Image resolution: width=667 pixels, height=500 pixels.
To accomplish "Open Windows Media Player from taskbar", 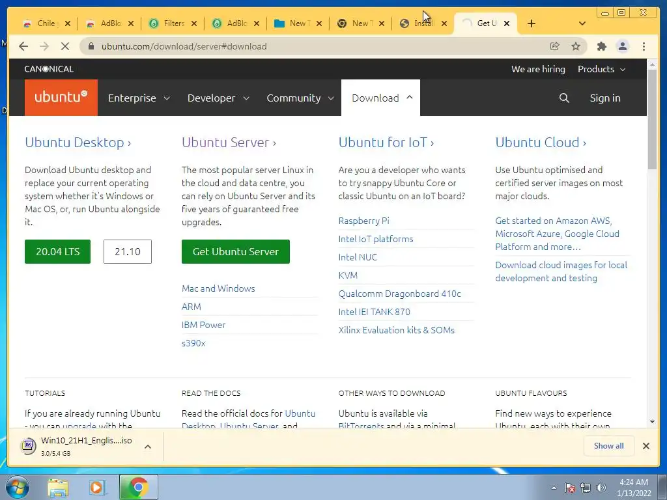I will pos(96,488).
